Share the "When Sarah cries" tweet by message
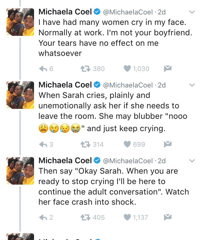Image resolution: width=201 pixels, height=240 pixels. (x=167, y=144)
